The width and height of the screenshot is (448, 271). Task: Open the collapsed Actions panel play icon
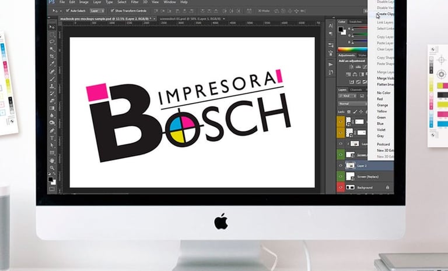point(331,65)
